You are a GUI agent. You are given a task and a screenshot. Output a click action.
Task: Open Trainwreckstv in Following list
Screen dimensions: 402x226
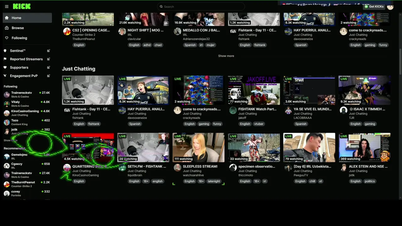pyautogui.click(x=27, y=94)
